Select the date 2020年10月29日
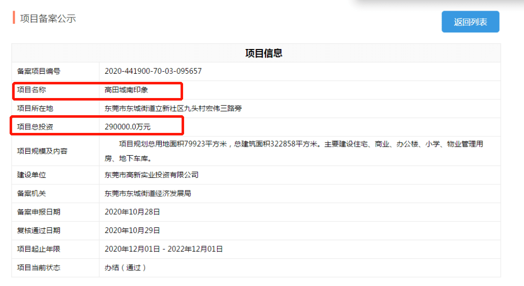Screen dimensions: 524x286 pos(133,230)
